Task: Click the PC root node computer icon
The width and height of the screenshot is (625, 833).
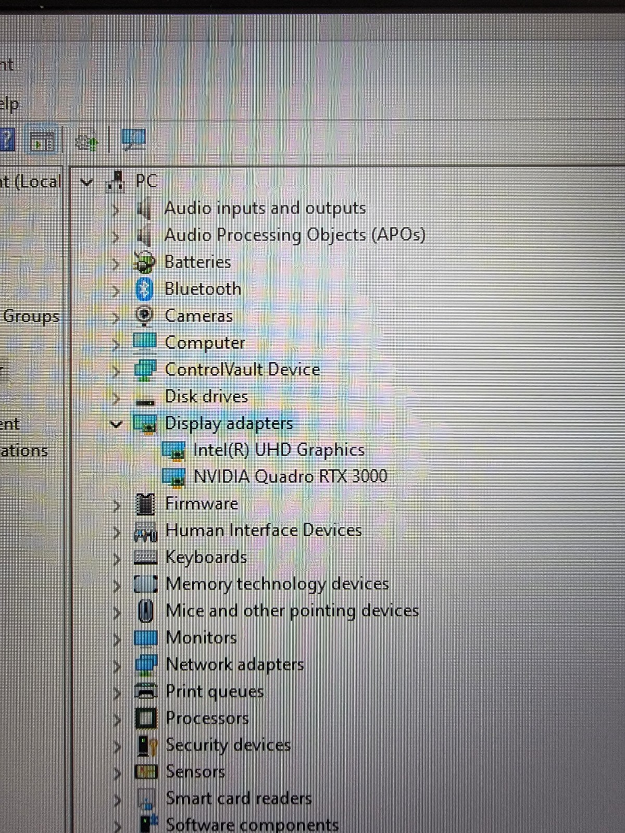Action: (x=116, y=182)
